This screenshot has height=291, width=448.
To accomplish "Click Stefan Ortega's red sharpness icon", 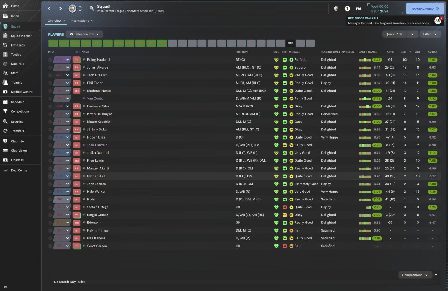I will pos(285,207).
